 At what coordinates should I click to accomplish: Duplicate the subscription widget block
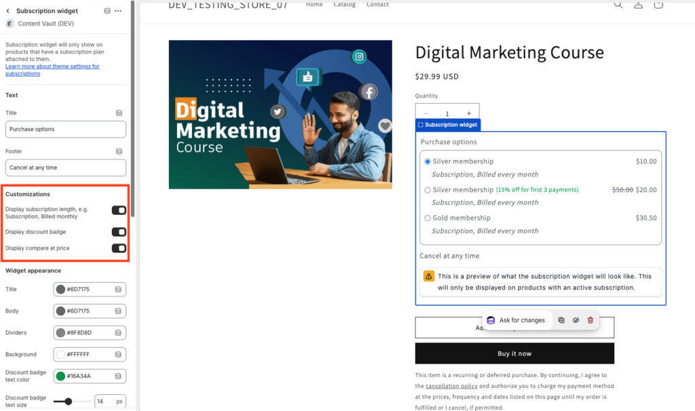tap(561, 320)
